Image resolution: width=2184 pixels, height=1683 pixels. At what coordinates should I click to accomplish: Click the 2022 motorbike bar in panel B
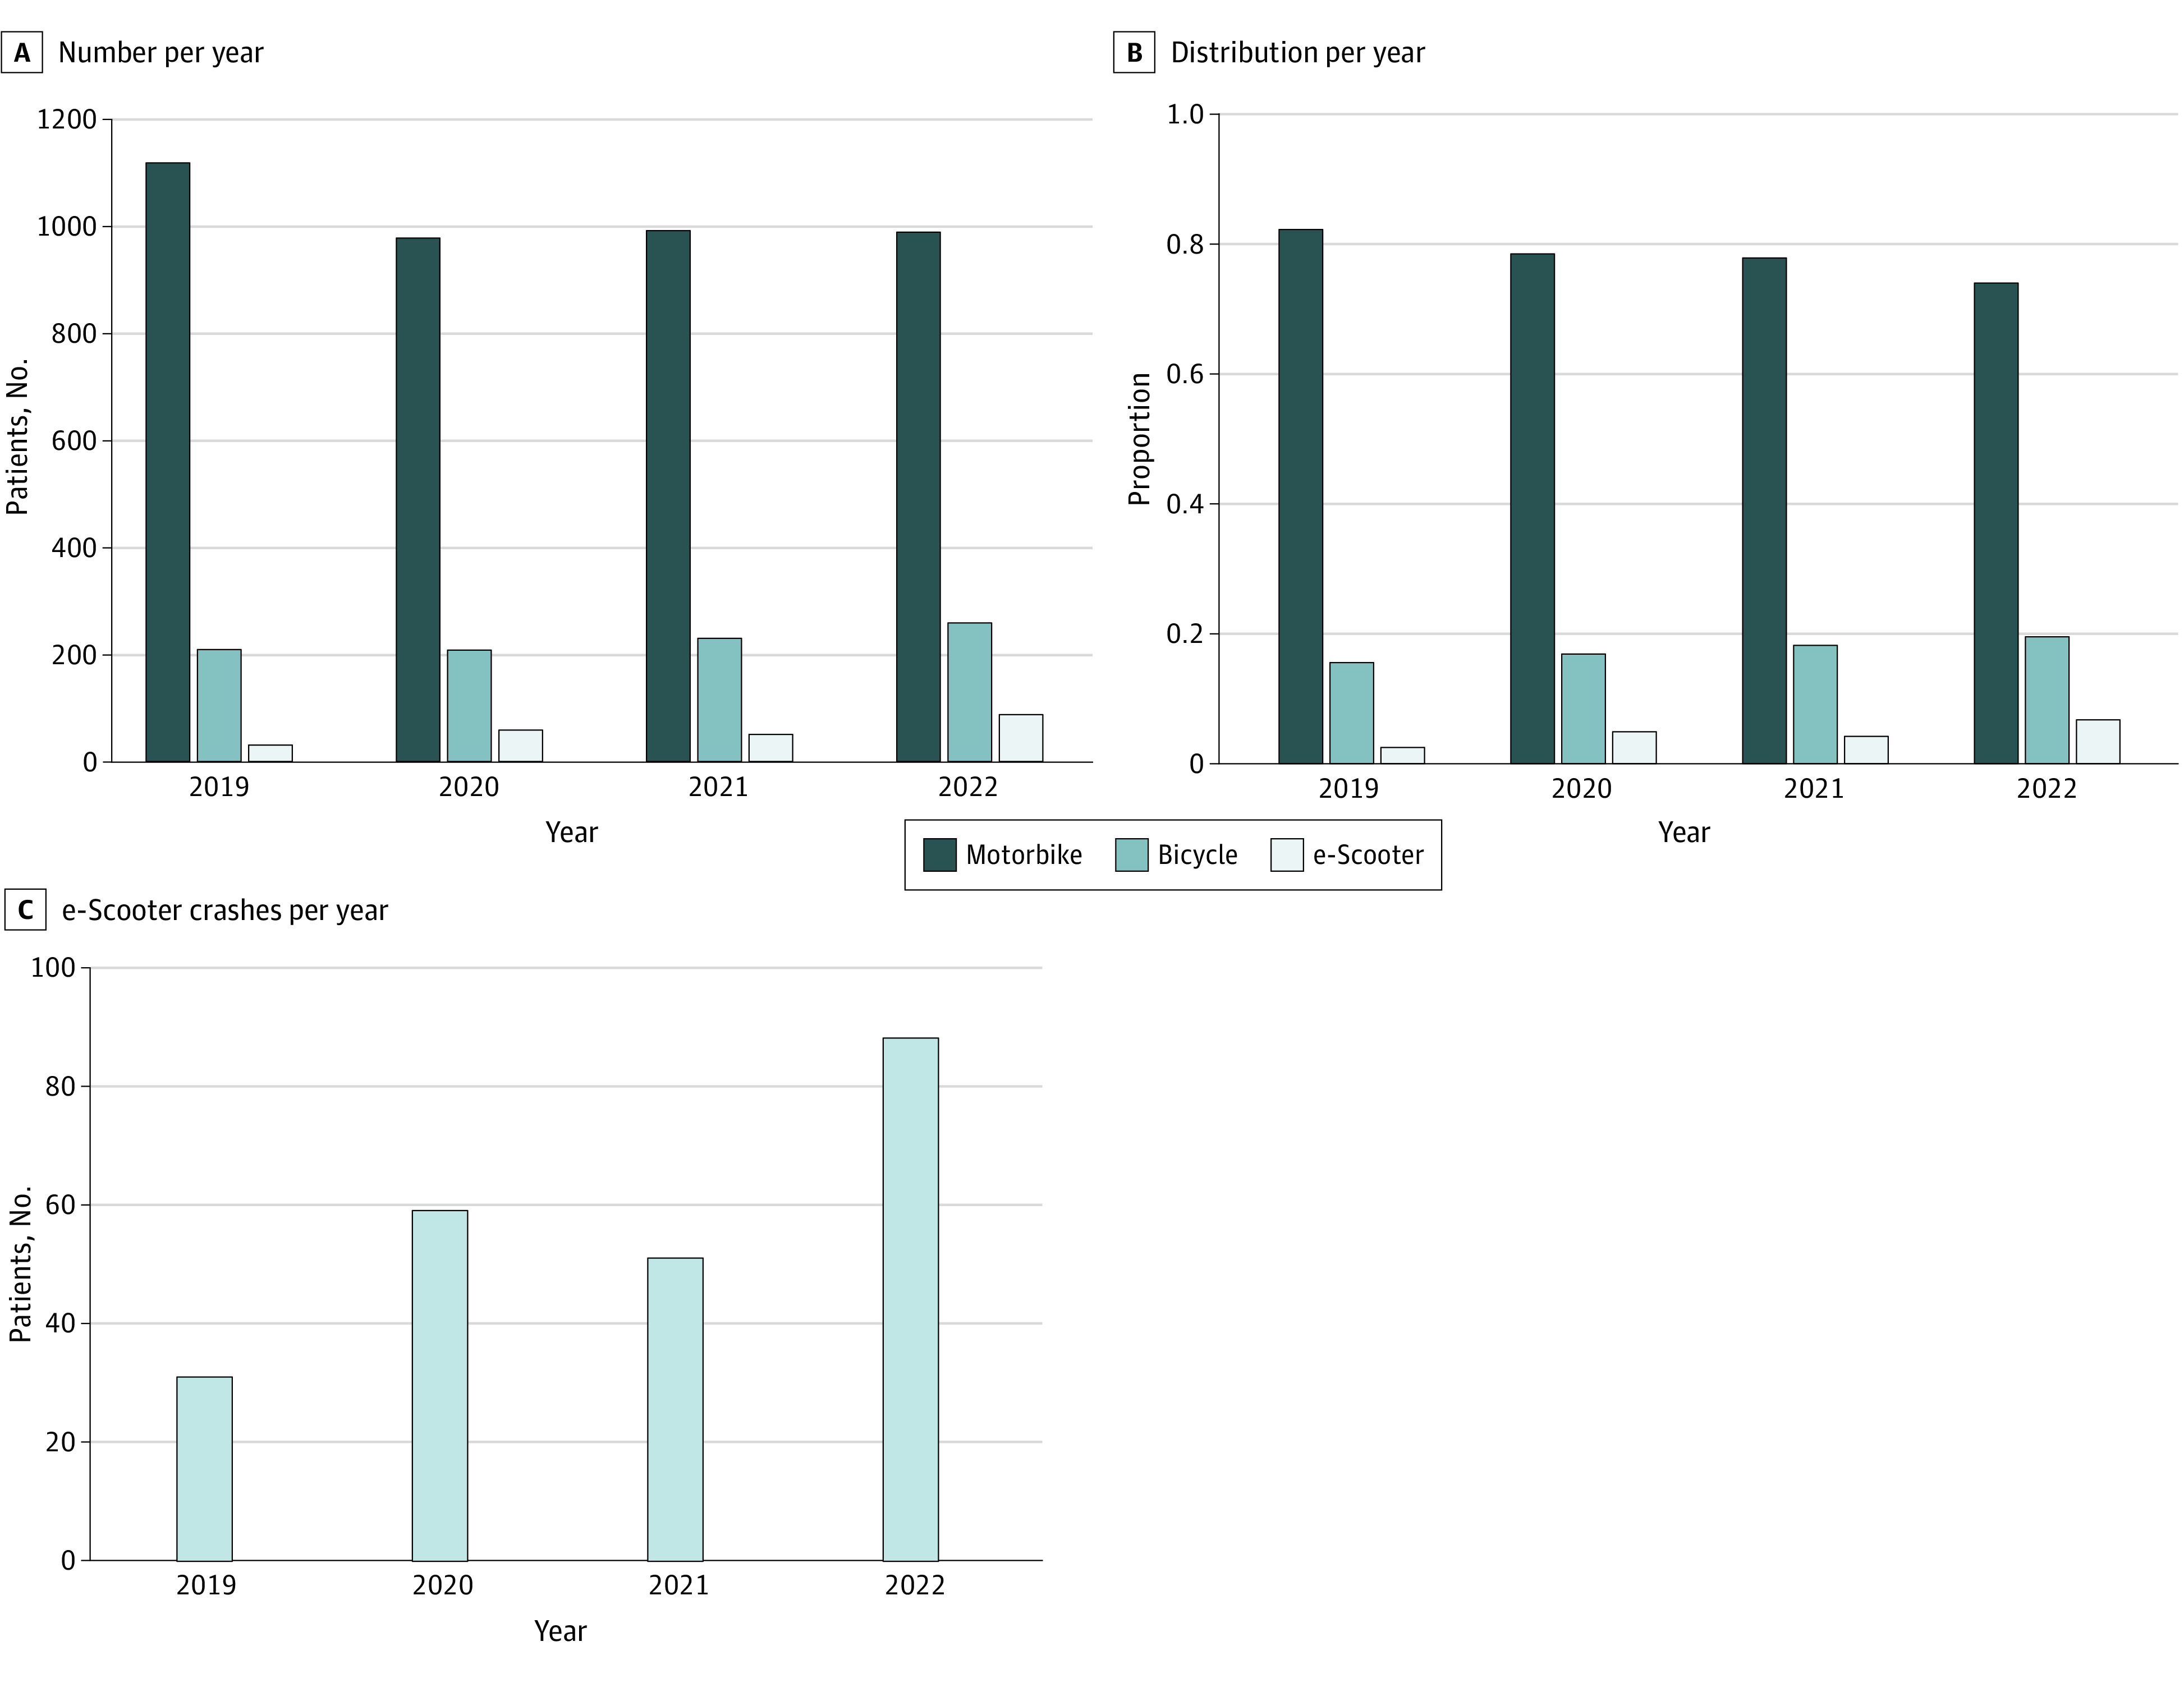pos(1997,523)
